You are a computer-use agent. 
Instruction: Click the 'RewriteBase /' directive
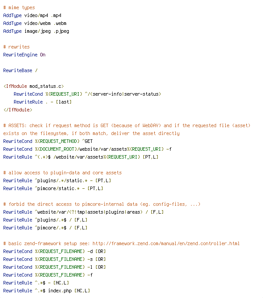click(x=21, y=70)
